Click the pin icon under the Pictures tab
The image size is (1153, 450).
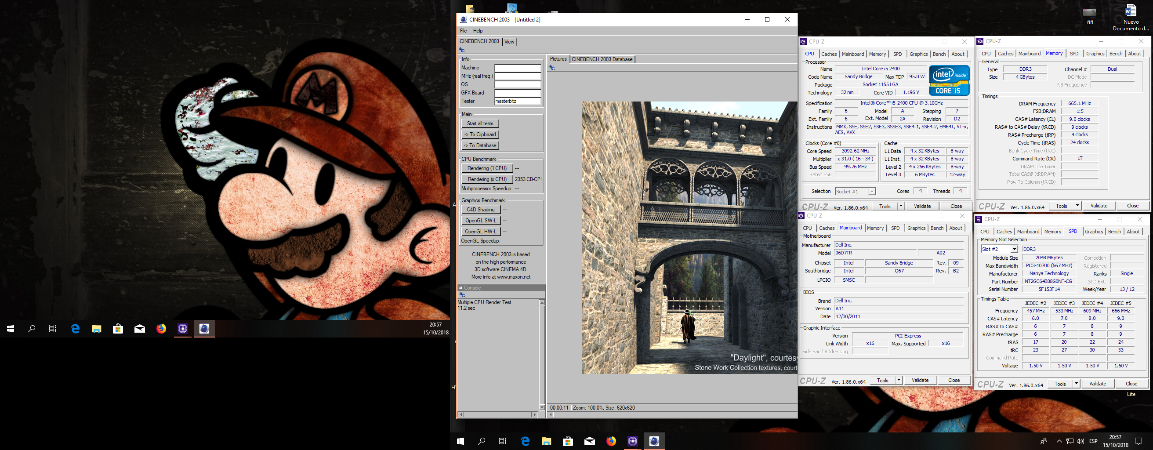pos(552,68)
